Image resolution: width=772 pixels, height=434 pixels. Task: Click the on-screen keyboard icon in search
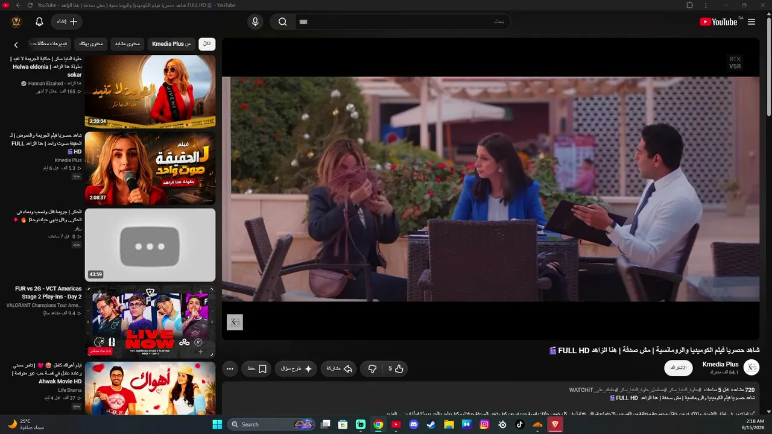[303, 22]
